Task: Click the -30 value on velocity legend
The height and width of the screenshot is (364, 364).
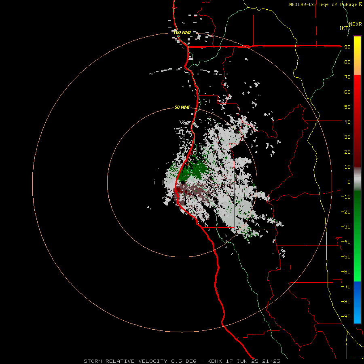Action: point(346,227)
